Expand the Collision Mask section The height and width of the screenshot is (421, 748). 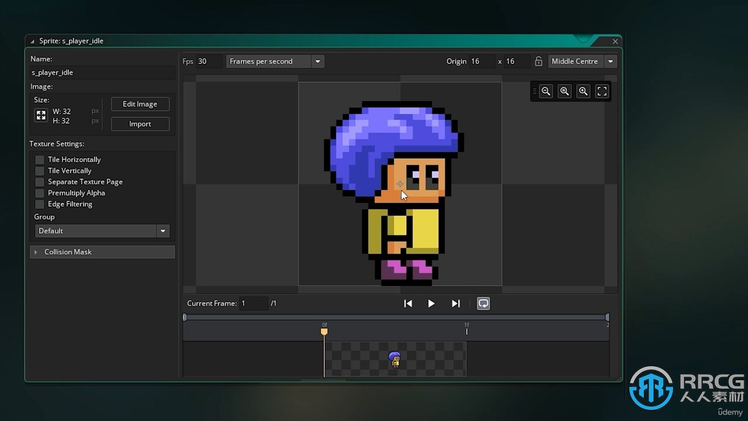pos(102,252)
